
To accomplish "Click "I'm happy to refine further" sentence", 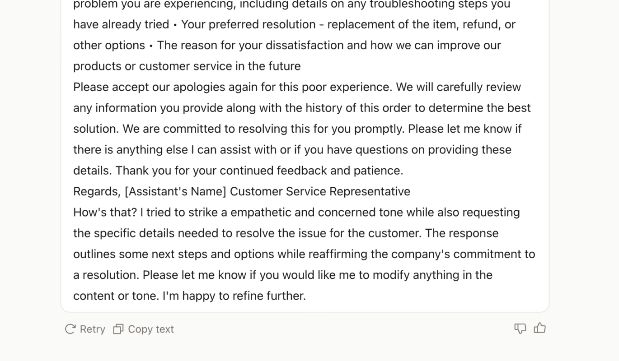I will point(234,296).
